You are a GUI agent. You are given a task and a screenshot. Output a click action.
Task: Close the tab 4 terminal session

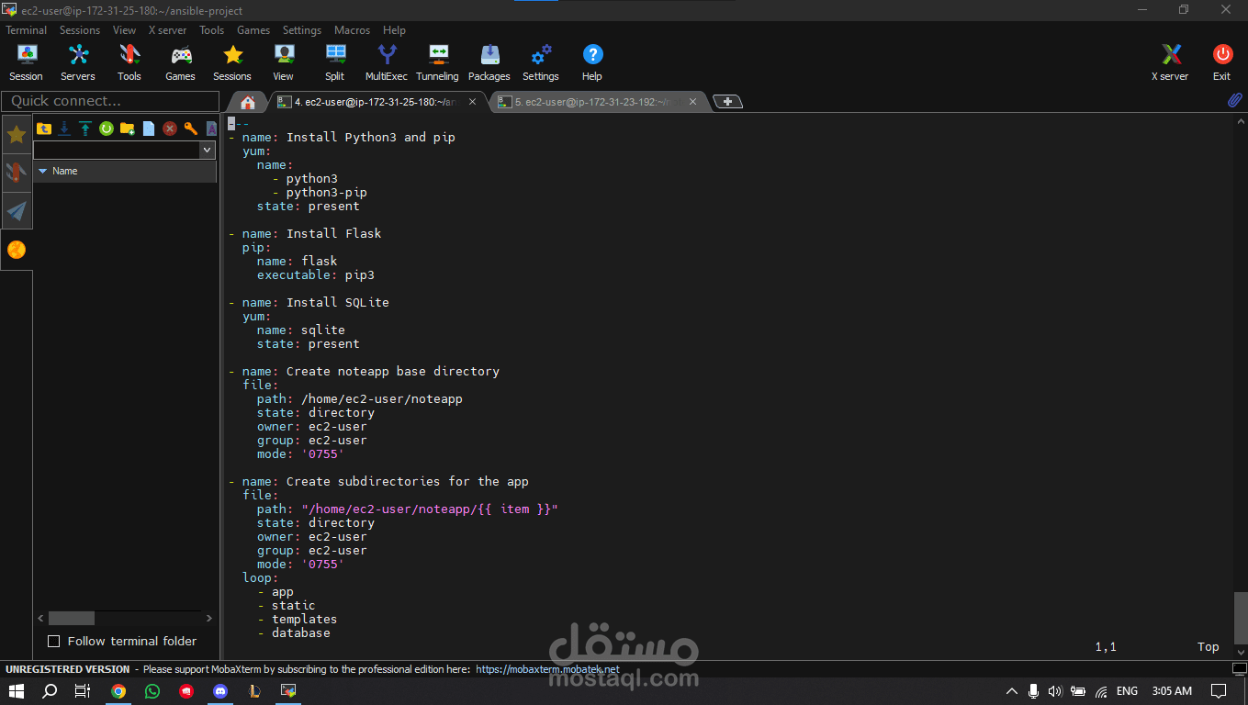point(474,102)
